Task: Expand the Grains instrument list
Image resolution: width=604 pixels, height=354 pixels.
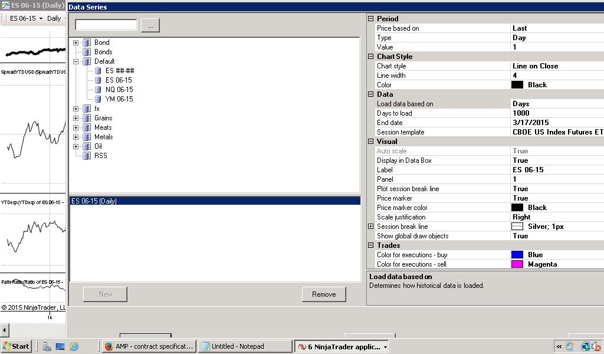Action: coord(76,118)
